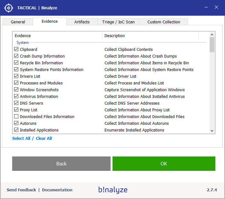Viewport: 225px width, 199px height.
Task: Click 'Collect Information About Proxy List' text
Action: [137, 110]
